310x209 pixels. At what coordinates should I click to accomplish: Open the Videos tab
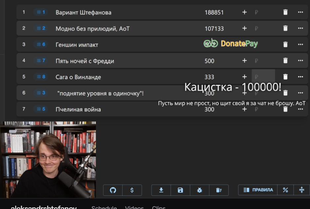point(134,207)
